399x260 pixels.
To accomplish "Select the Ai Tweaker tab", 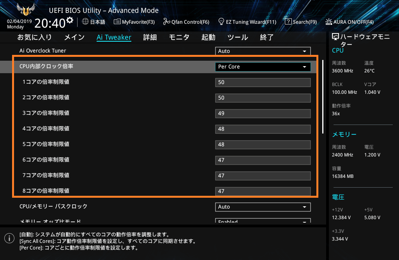I will [x=114, y=37].
